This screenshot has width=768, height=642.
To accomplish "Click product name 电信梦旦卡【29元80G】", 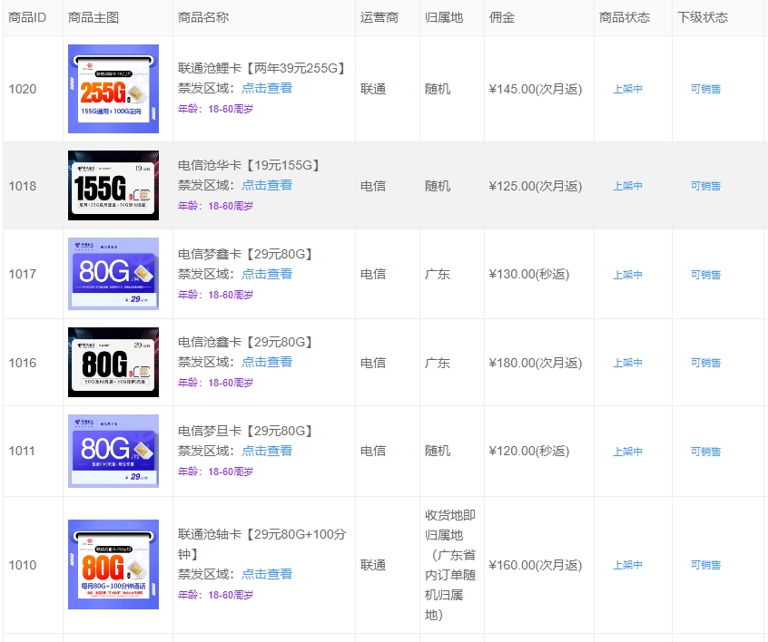I will coord(246,431).
